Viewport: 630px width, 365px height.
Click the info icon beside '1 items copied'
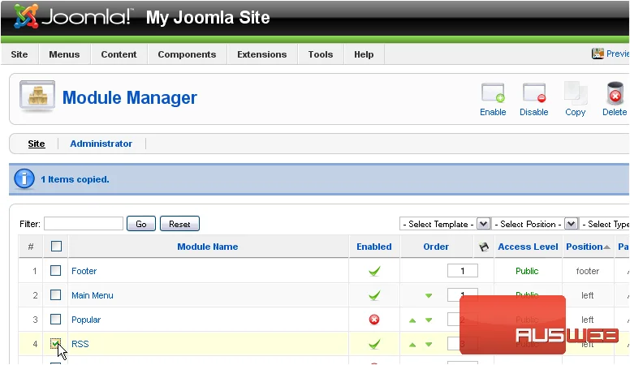24,178
